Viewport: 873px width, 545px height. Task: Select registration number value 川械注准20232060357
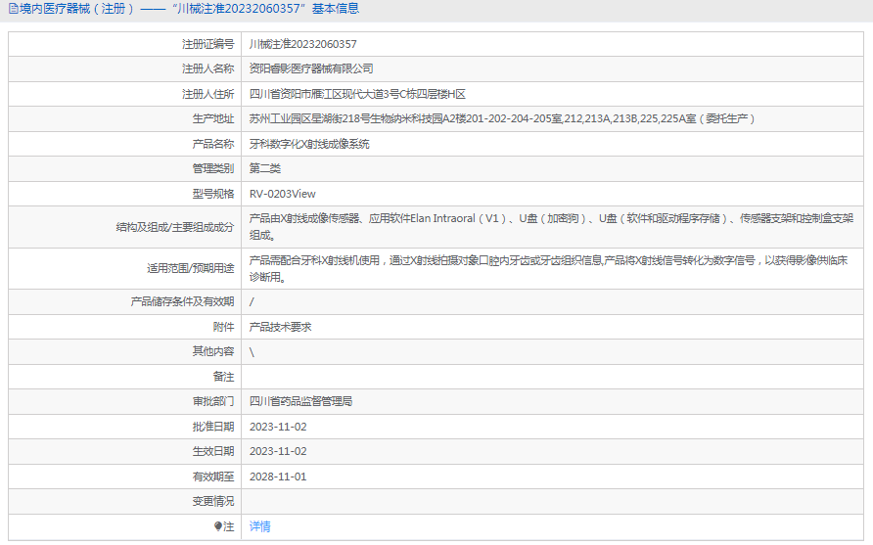(302, 44)
